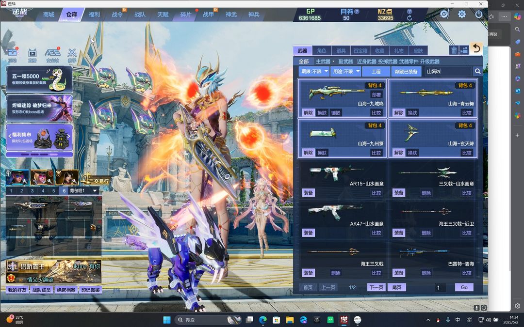Click 下一页 next page button
The width and height of the screenshot is (524, 327).
point(377,287)
